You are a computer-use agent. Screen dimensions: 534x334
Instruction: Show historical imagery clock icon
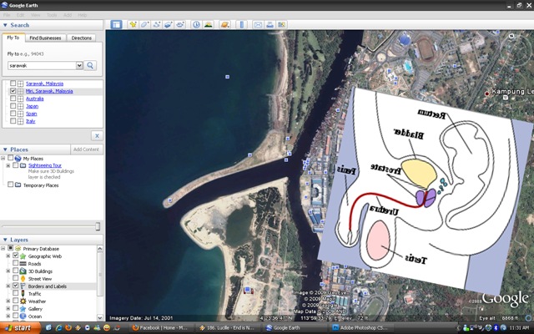pos(196,24)
